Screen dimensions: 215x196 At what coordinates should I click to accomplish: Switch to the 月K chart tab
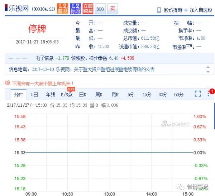pyautogui.click(x=115, y=95)
